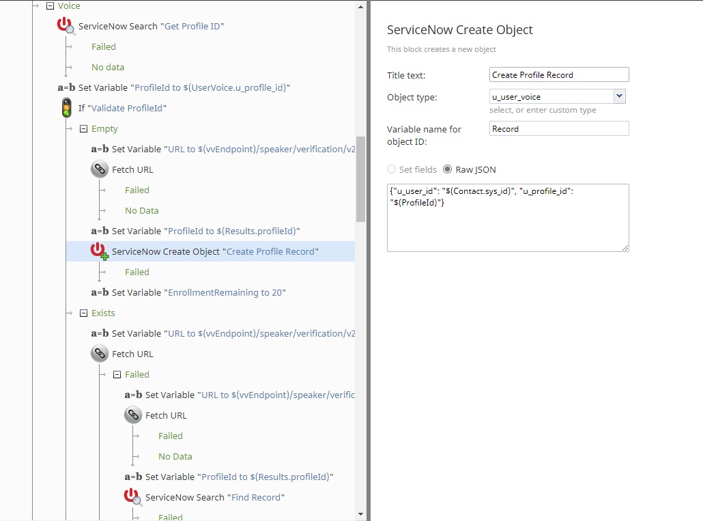Select the "Voice" branch label

[x=69, y=6]
